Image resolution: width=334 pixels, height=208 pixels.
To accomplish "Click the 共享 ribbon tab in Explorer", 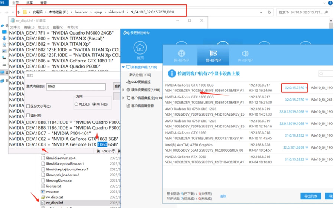I will [30, 3].
